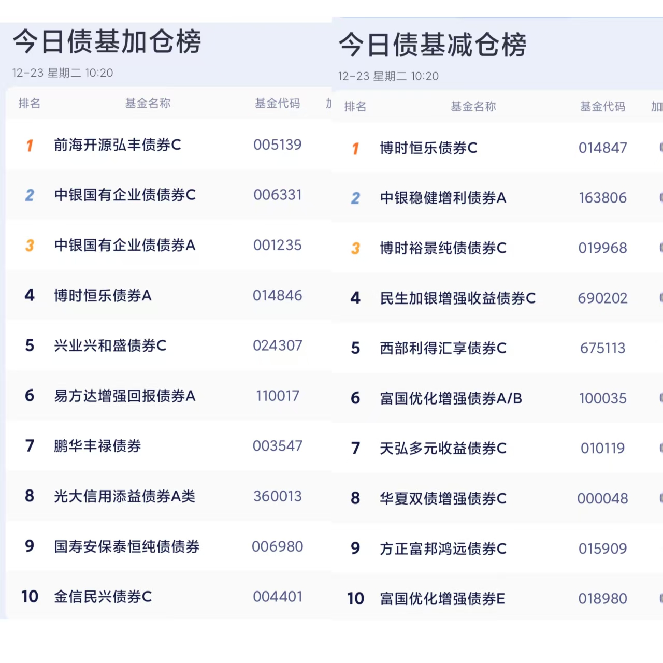
Task: Select 国寿安保泰恒纯债债券 entry
Action: click(x=127, y=546)
